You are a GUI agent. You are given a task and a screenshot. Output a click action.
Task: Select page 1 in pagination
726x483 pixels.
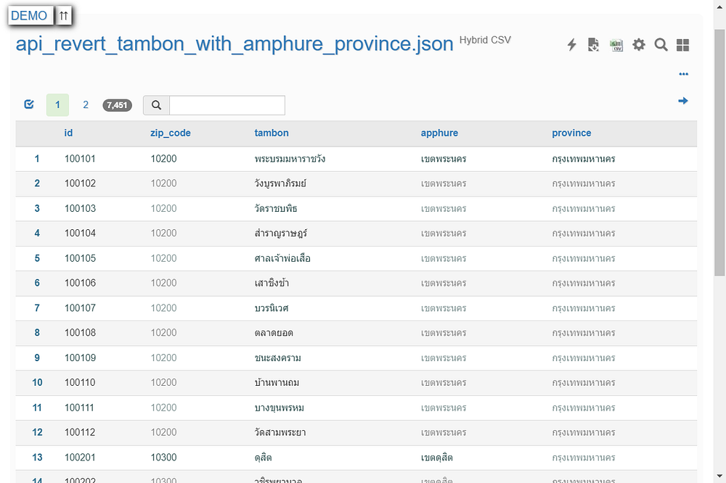[57, 105]
